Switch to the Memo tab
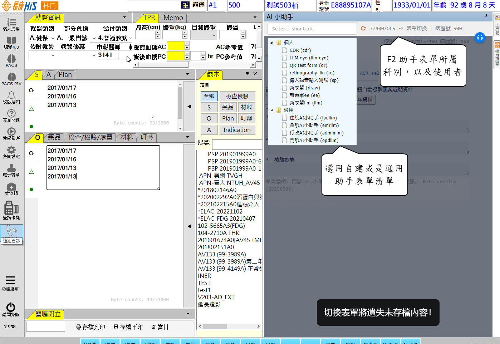Viewport: 500px width, 344px height. 173,18
